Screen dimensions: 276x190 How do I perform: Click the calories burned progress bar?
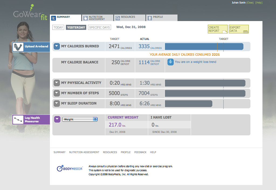204,47
